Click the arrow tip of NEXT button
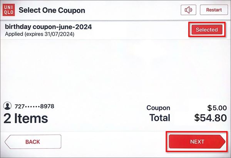 pos(223,142)
